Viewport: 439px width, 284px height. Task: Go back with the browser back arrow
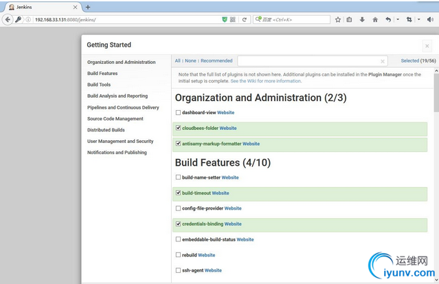8,20
